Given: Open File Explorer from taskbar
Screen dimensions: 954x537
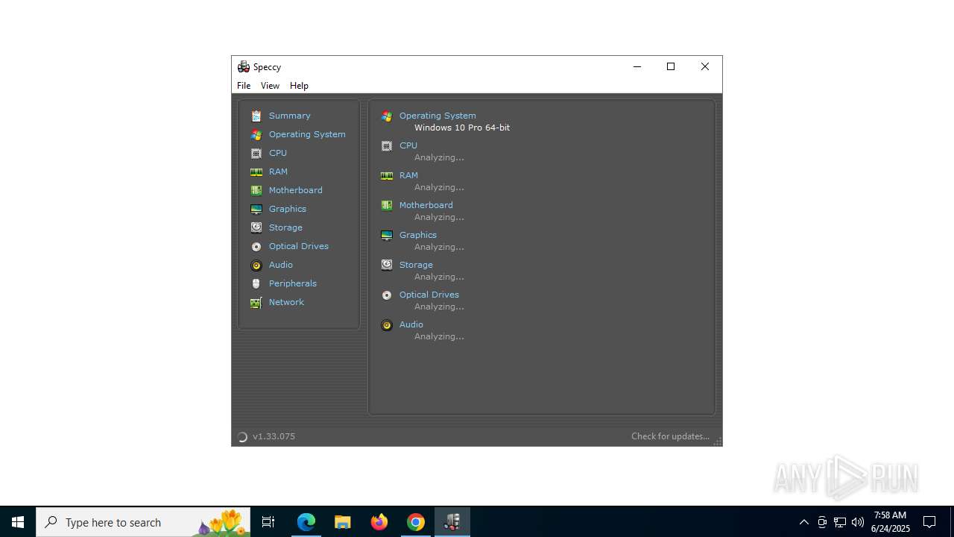Looking at the screenshot, I should [x=343, y=522].
